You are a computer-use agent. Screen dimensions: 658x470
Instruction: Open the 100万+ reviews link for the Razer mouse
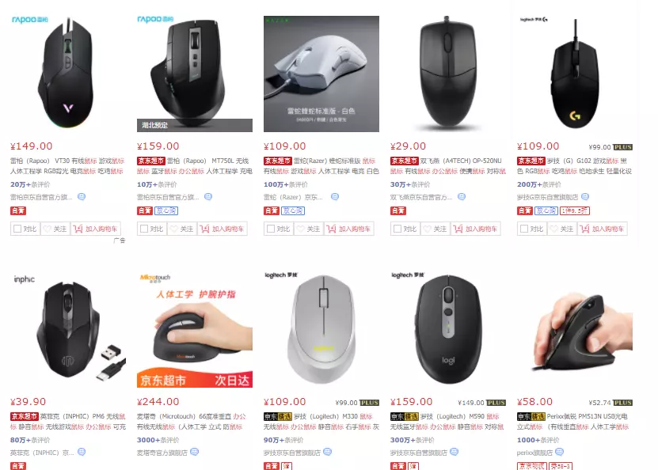pyautogui.click(x=285, y=184)
